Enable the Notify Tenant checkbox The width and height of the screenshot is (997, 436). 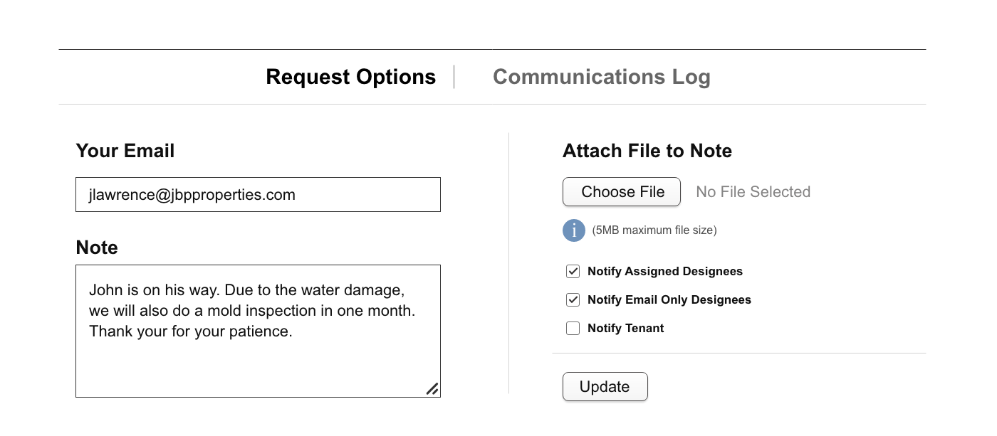pos(573,328)
